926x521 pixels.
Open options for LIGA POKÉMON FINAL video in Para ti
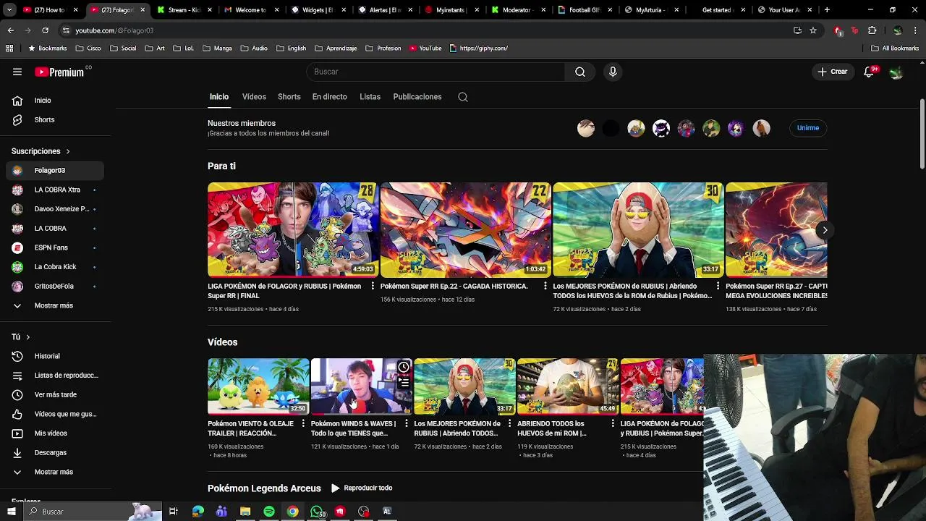pos(373,287)
